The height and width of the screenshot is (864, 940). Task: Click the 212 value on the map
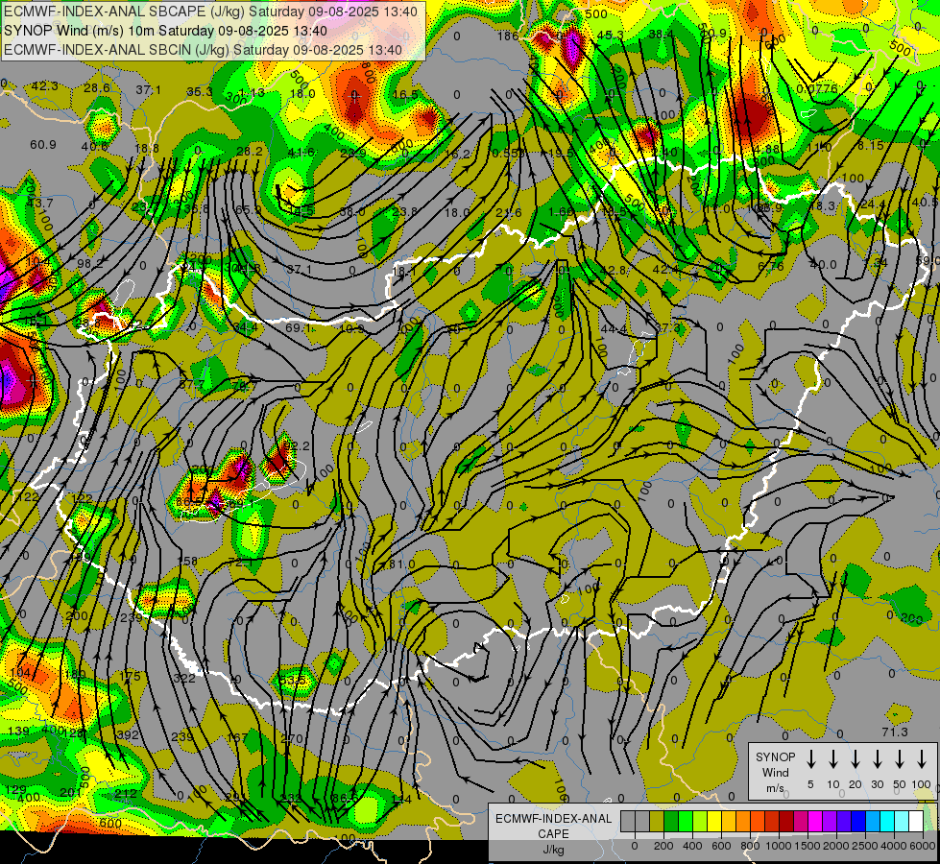[126, 794]
